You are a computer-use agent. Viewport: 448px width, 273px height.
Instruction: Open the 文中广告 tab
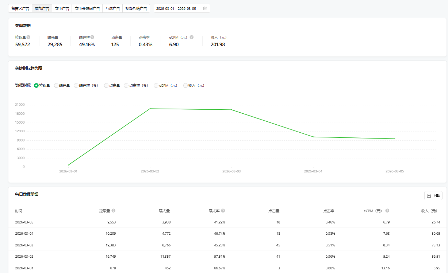[x=62, y=8]
